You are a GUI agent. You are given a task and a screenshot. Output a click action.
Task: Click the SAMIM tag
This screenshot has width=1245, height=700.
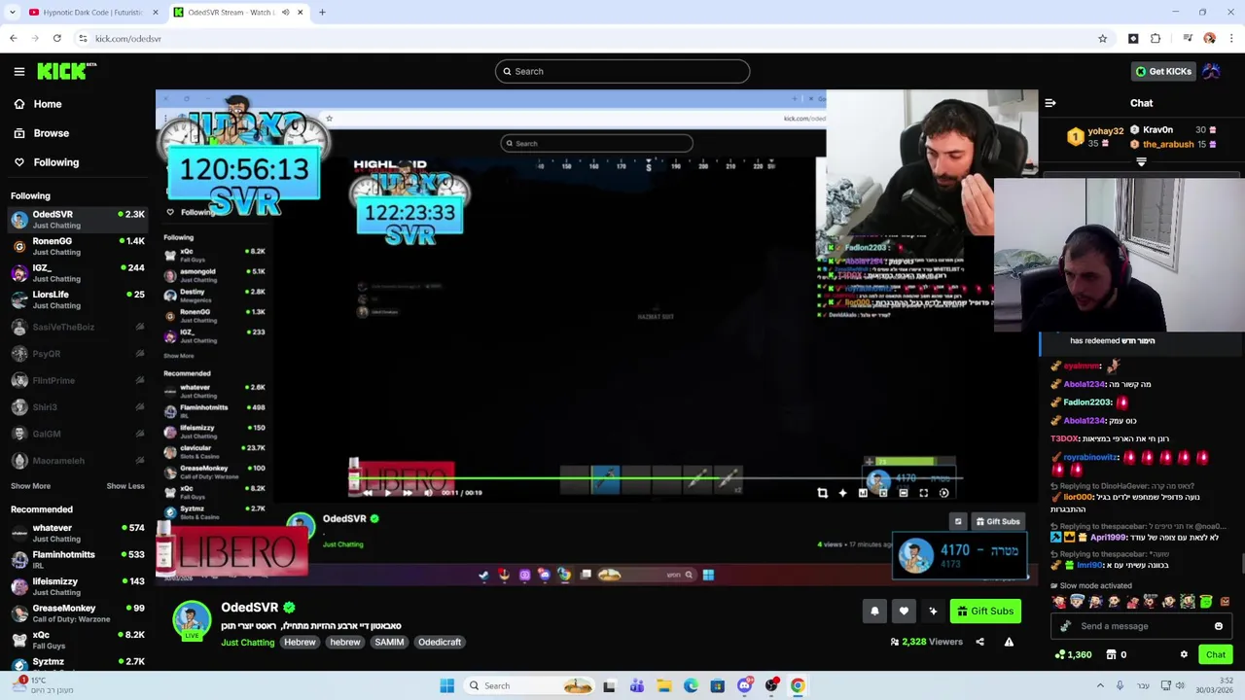pos(389,642)
